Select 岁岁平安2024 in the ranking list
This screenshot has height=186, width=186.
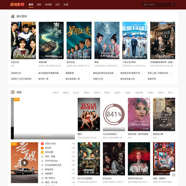tap(51, 161)
